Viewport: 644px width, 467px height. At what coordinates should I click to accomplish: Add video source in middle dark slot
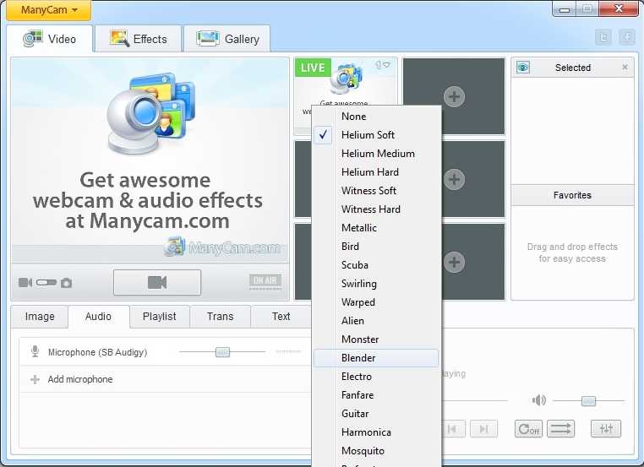point(454,179)
